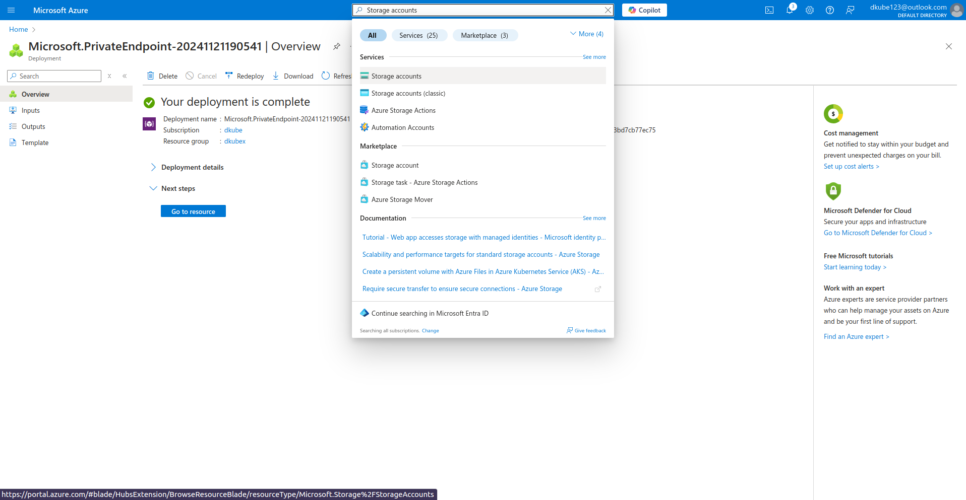Click the help question mark icon

click(830, 10)
